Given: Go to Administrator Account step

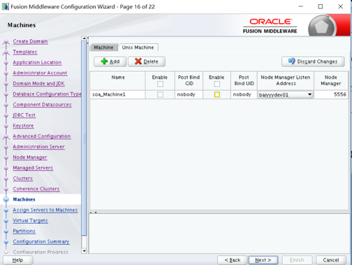Looking at the screenshot, I should click(x=40, y=73).
